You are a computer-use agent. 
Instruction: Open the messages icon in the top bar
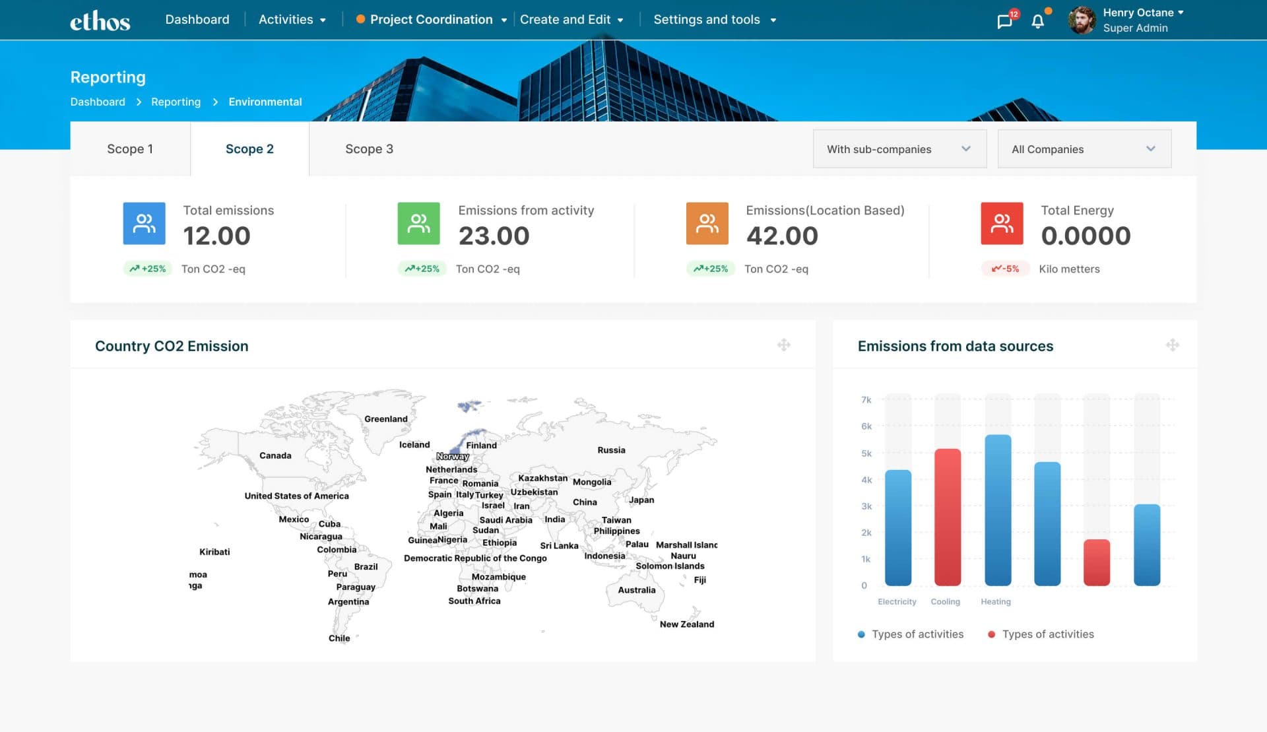point(1004,20)
